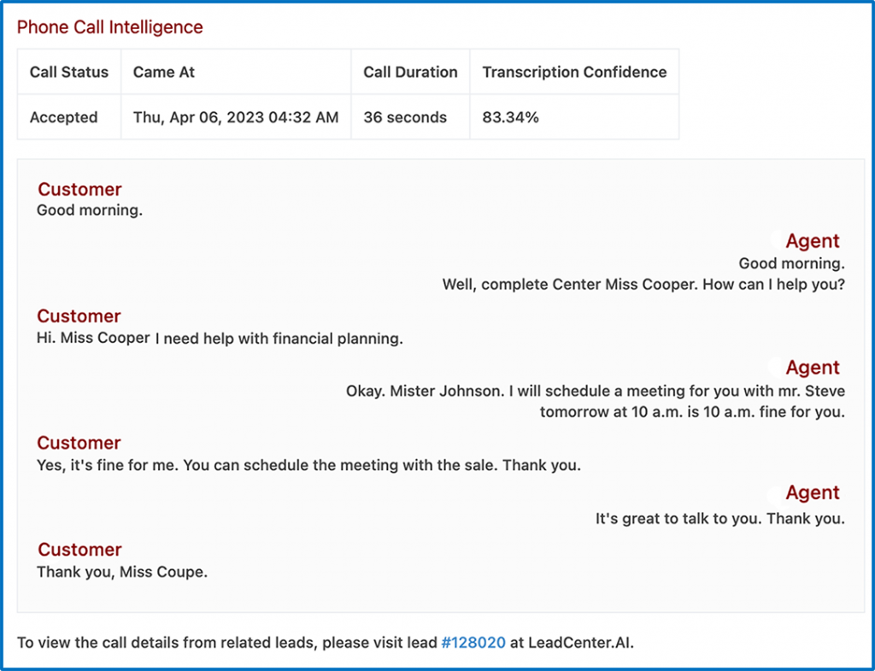Click the Phone Call Intelligence heading
Image resolution: width=875 pixels, height=671 pixels.
tap(110, 26)
